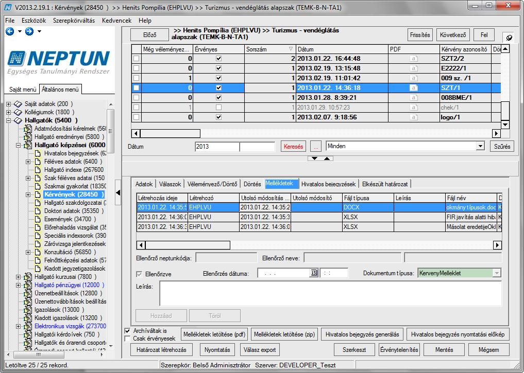Tick the row selector checkbox for 008BME/1
The width and height of the screenshot is (524, 373).
(137, 97)
